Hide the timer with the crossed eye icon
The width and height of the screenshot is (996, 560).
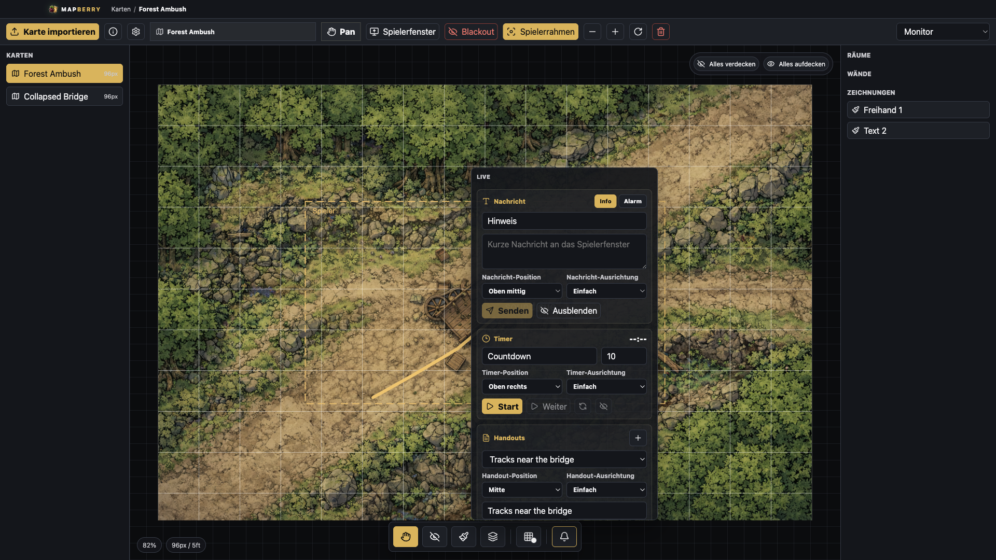point(603,407)
